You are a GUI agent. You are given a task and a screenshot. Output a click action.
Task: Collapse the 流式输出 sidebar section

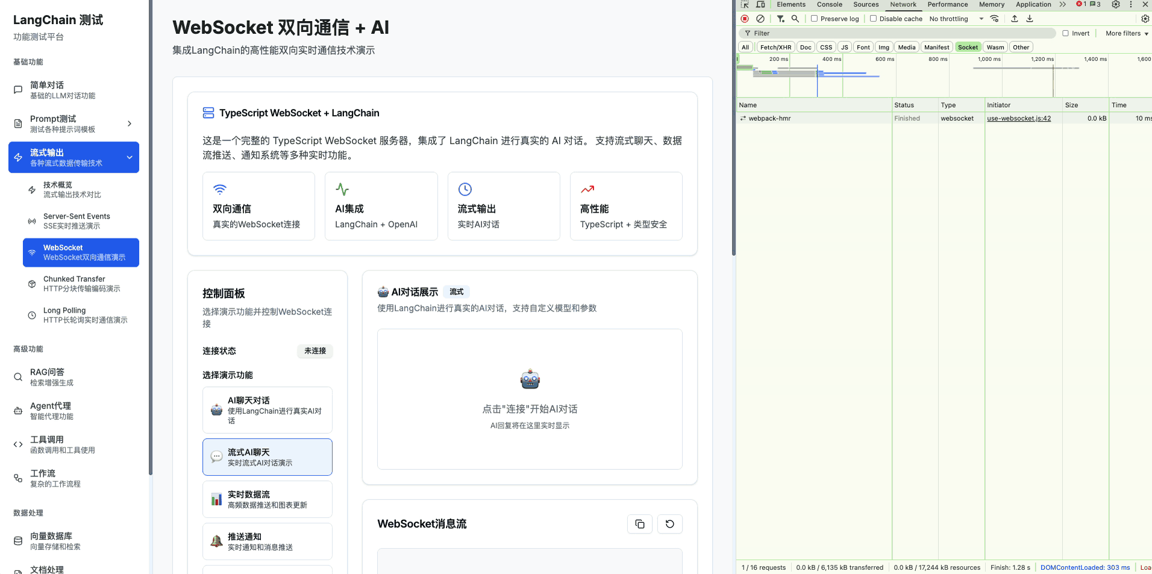tap(130, 157)
